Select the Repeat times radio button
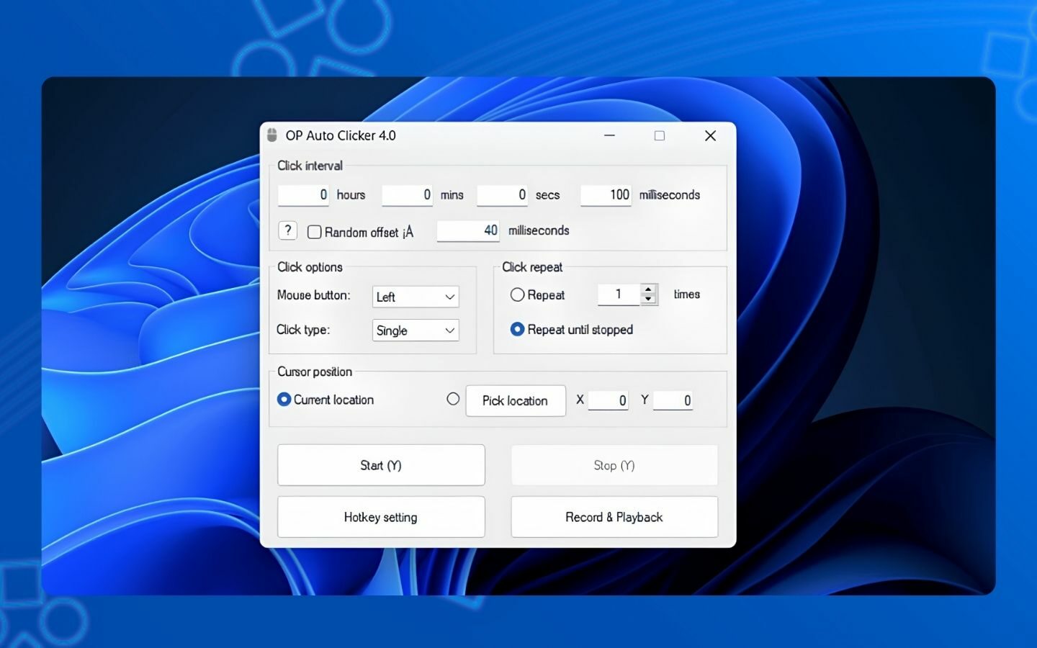 click(x=517, y=294)
